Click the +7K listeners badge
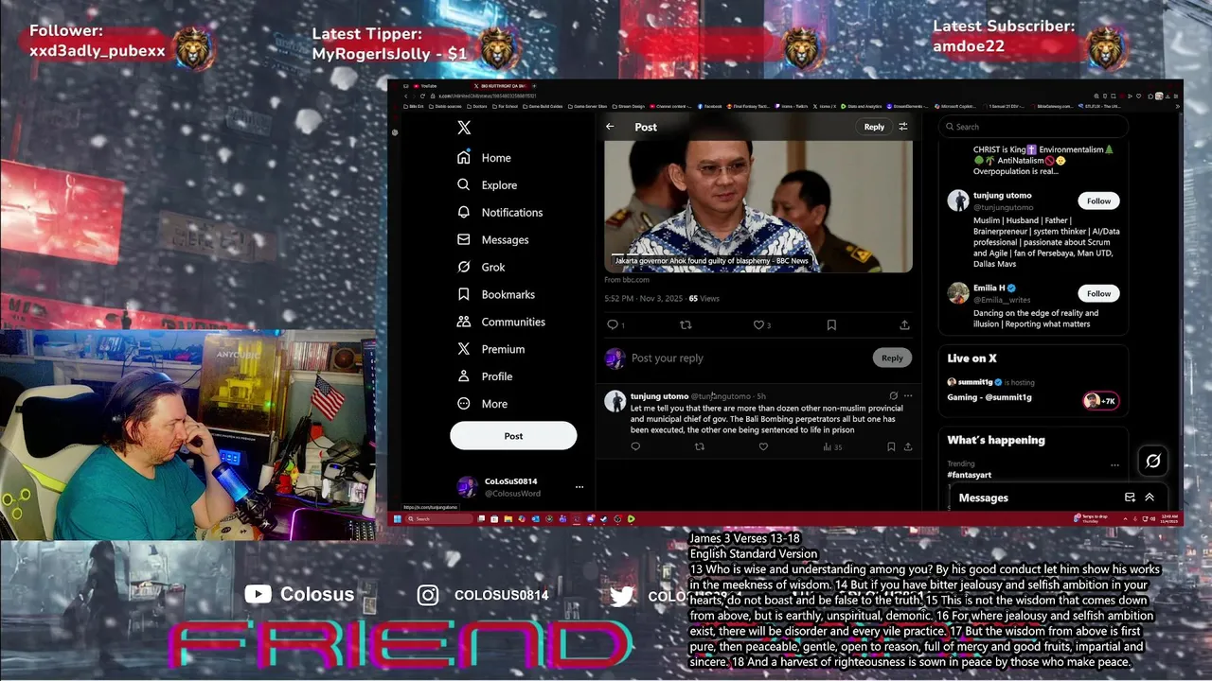Image resolution: width=1212 pixels, height=681 pixels. pos(1101,401)
